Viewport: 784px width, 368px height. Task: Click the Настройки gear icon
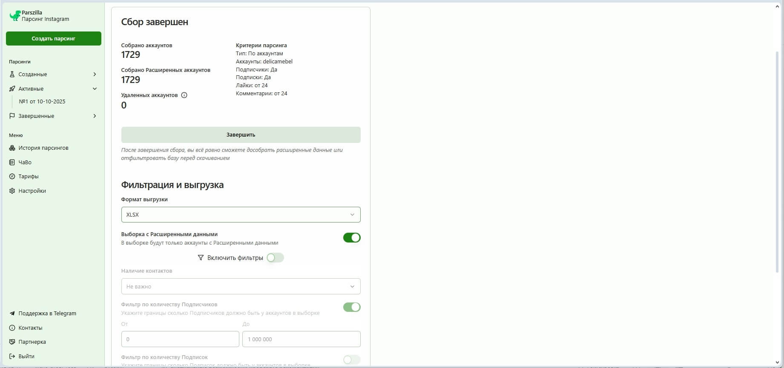[x=12, y=191]
